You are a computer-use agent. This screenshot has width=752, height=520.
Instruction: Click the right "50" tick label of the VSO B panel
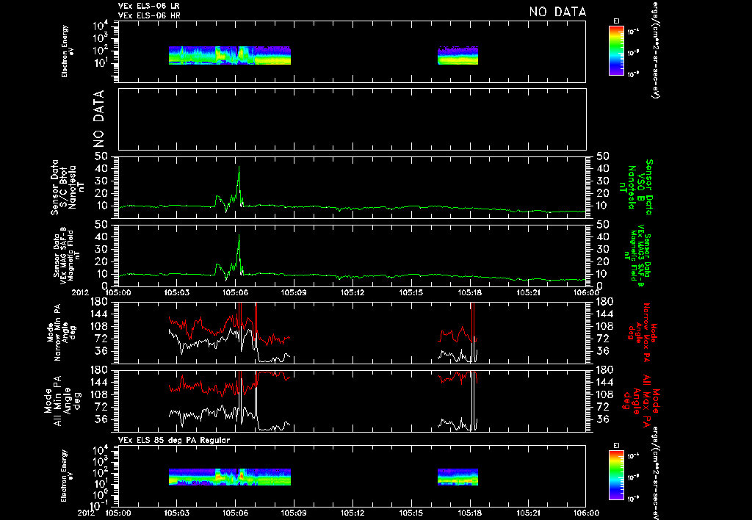coord(603,156)
